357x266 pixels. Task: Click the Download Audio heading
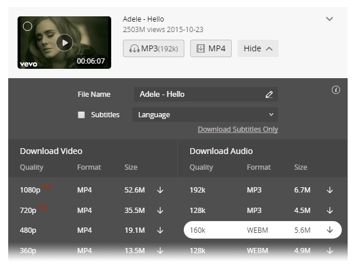221,151
